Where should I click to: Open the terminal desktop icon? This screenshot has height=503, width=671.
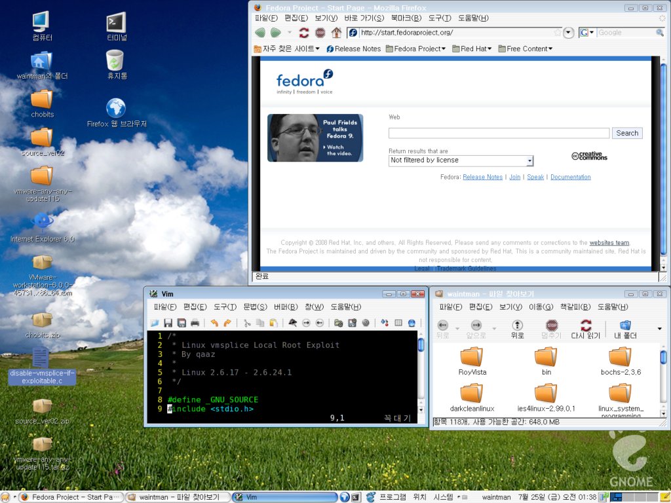(x=117, y=26)
